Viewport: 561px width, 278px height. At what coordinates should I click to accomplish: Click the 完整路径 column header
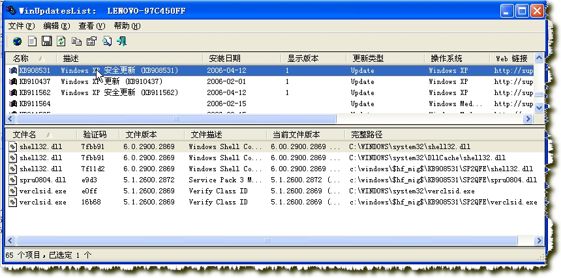[x=444, y=135]
